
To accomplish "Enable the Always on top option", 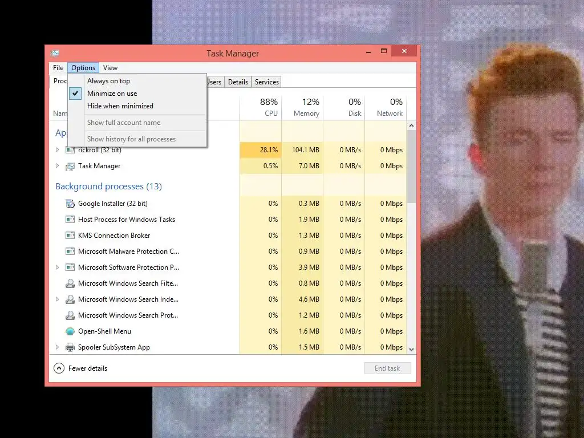I will coord(137,81).
